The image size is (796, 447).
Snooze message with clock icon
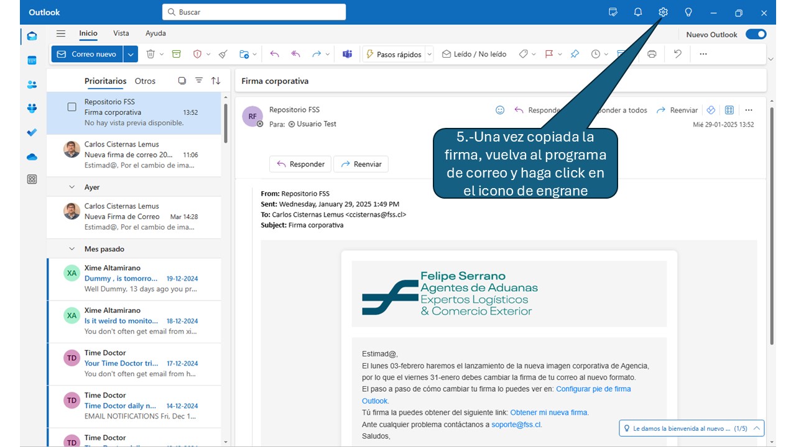(x=596, y=54)
